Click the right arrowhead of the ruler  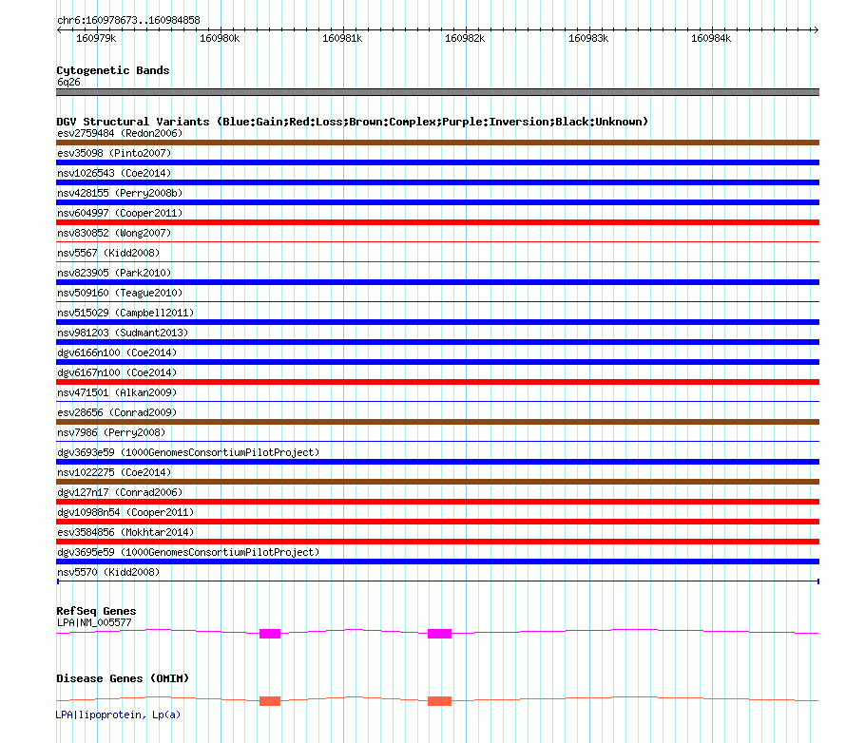(x=817, y=29)
